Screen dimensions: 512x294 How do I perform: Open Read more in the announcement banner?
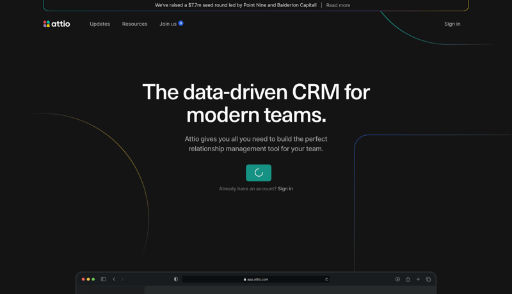pos(338,5)
